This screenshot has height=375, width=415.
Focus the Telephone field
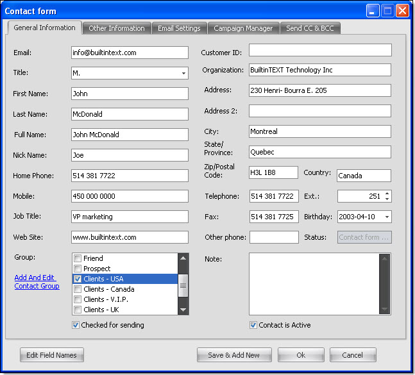pos(274,196)
